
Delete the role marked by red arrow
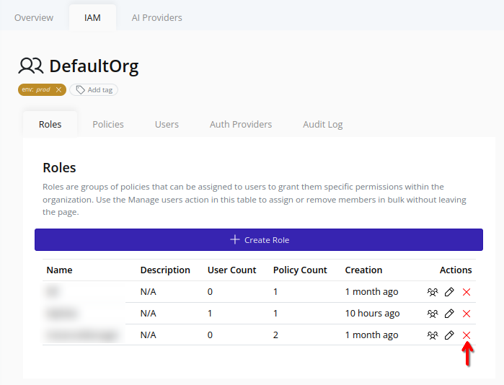pos(467,335)
